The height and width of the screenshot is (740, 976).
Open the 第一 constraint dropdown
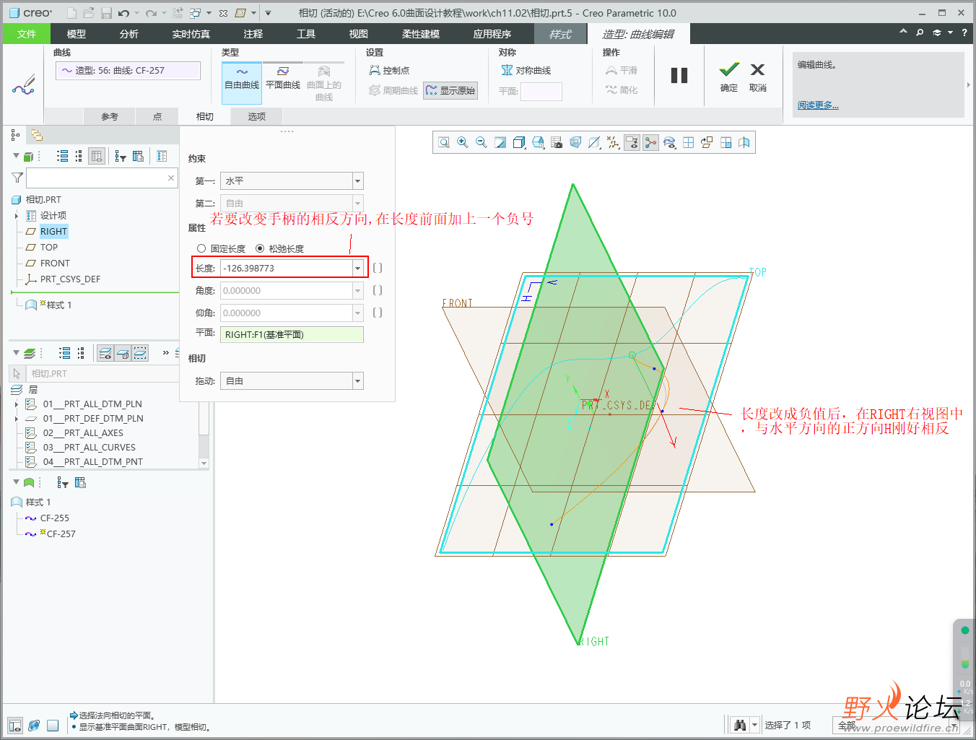point(357,180)
